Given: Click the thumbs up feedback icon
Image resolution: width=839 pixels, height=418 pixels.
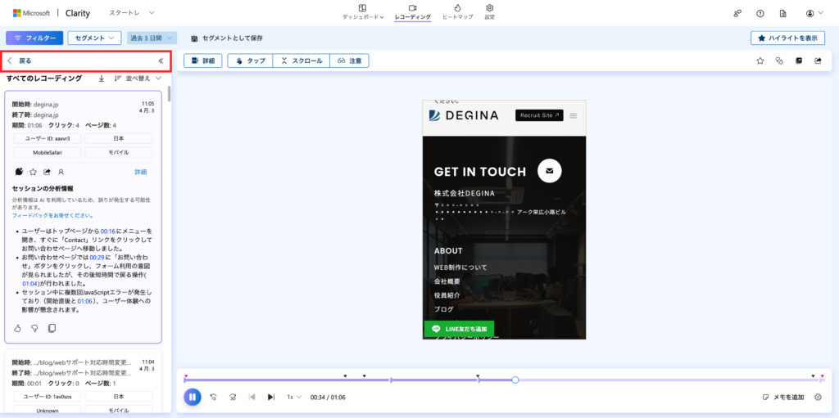Looking at the screenshot, I should (x=18, y=328).
